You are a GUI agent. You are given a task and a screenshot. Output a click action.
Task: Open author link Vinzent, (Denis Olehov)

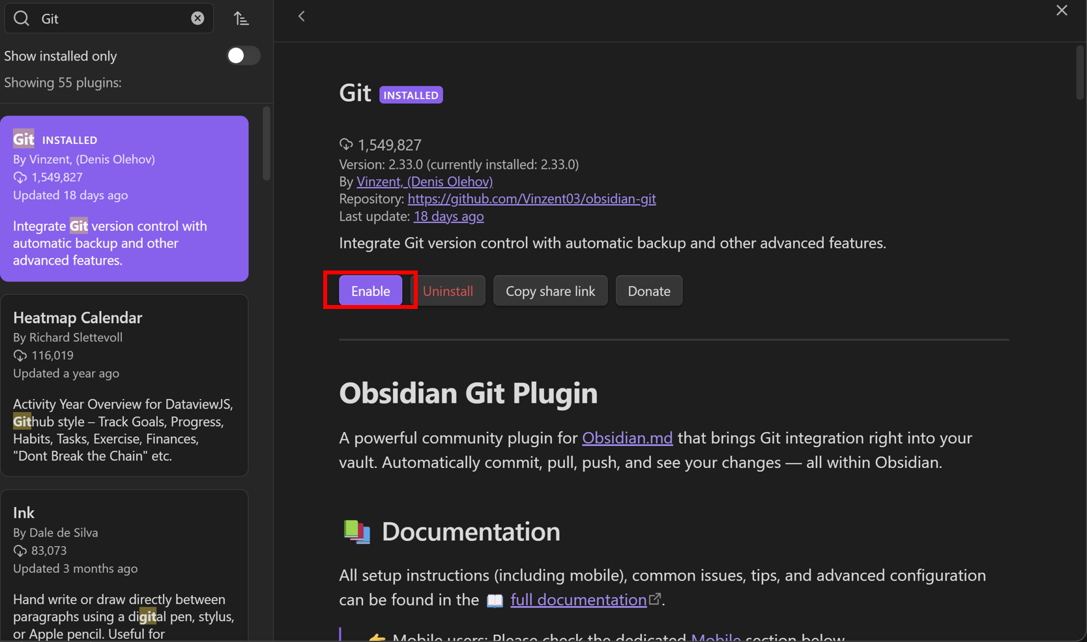424,181
